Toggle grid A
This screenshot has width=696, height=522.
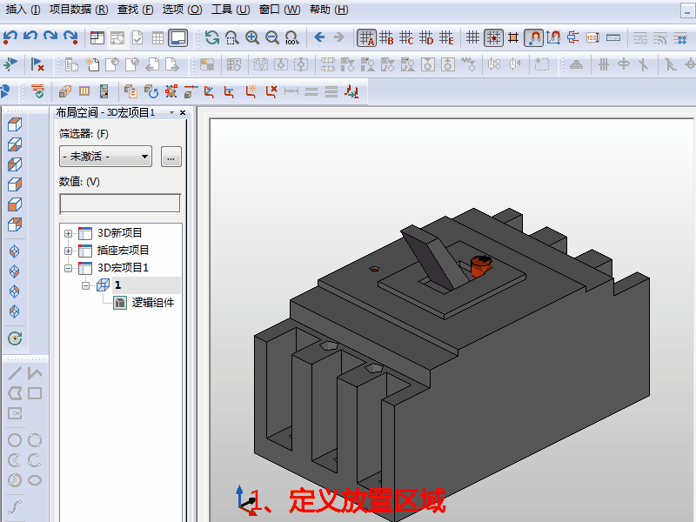tap(366, 38)
